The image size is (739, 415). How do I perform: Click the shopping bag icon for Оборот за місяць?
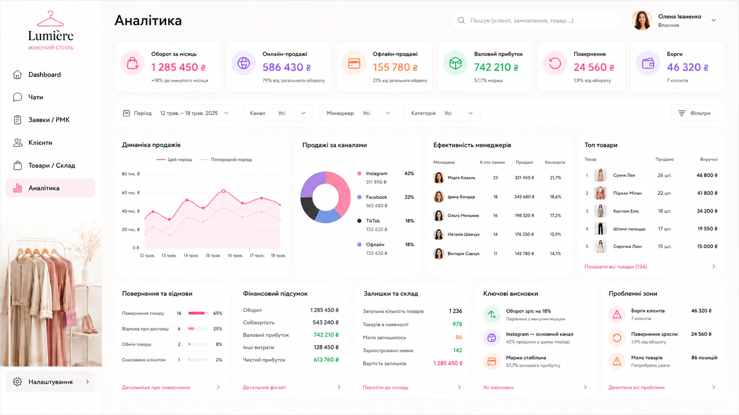(x=133, y=64)
